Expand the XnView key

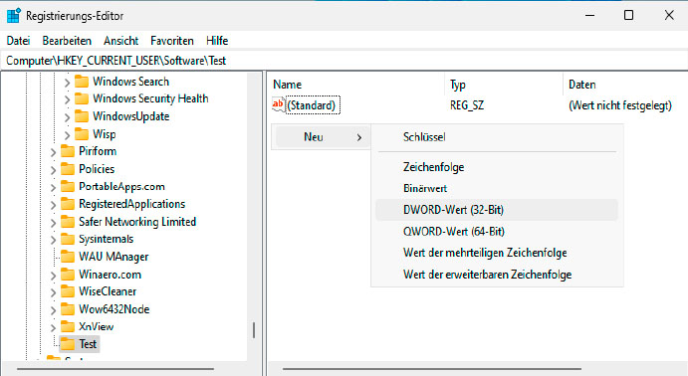click(x=53, y=328)
